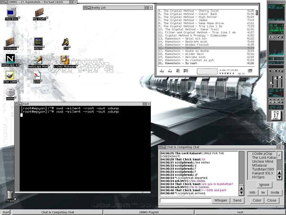Click the middle mixer slider handle
Viewport: 286px width, 215px height.
pyautogui.click(x=276, y=78)
